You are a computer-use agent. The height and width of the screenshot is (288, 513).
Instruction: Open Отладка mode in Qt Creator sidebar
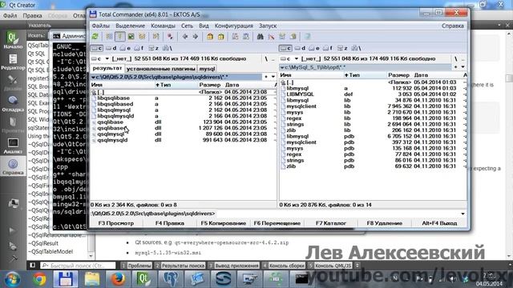pyautogui.click(x=13, y=104)
